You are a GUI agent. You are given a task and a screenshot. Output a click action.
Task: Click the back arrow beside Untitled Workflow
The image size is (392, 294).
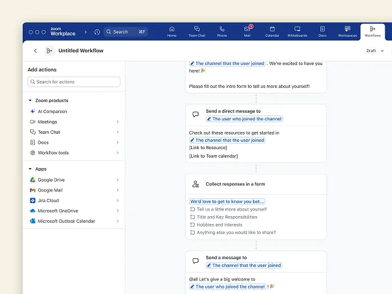tap(35, 51)
